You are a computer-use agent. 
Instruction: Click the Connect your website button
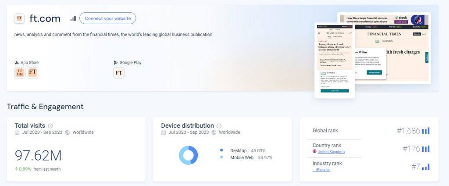pos(108,18)
